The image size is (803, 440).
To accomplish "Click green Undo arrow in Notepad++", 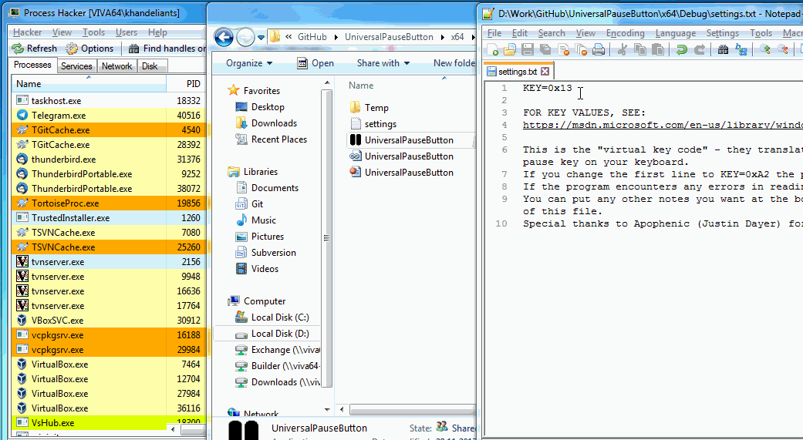I will [x=682, y=49].
